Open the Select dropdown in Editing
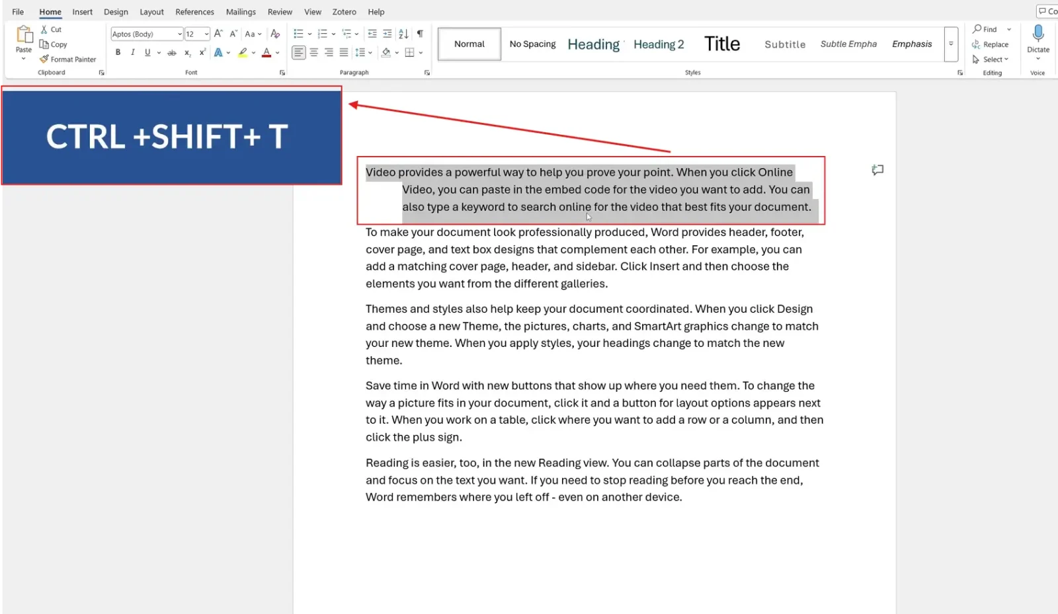1058x614 pixels. coord(991,59)
